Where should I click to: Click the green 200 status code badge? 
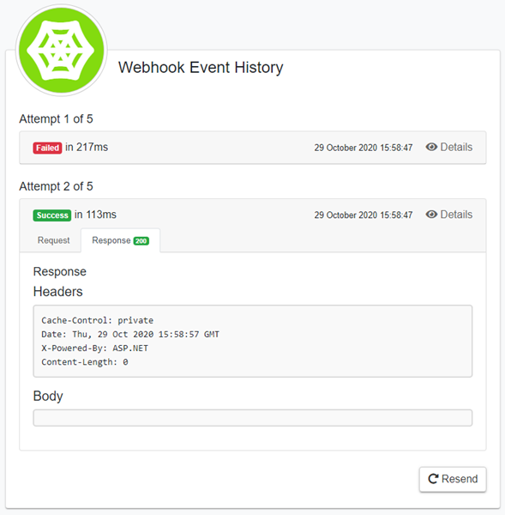point(141,240)
